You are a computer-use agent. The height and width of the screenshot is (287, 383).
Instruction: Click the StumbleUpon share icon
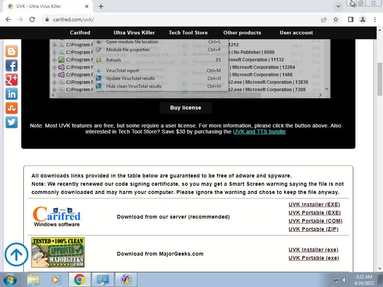coord(12,108)
